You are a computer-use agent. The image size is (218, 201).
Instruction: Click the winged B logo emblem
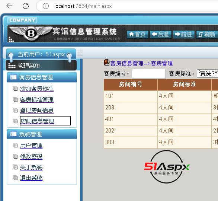coord(31,33)
